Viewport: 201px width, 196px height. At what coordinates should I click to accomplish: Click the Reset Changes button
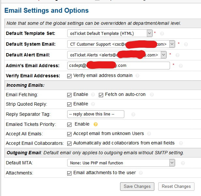pos(176,187)
